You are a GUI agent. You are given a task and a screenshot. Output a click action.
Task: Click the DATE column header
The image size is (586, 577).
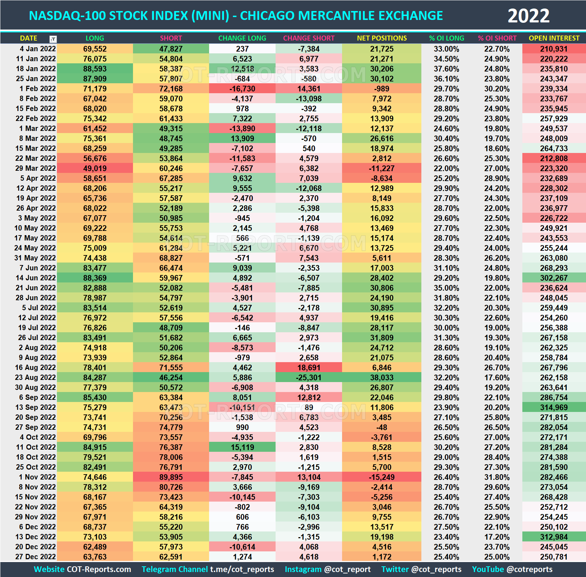click(28, 38)
